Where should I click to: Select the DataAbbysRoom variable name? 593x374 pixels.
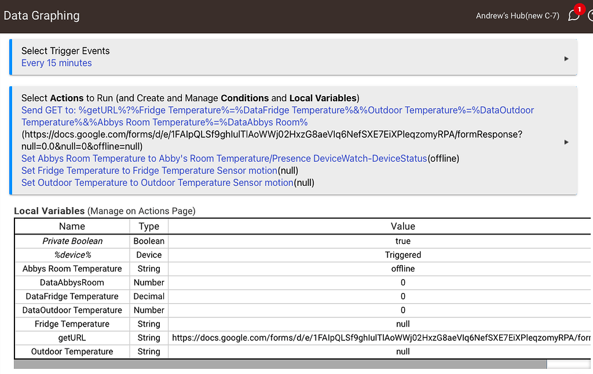pyautogui.click(x=72, y=283)
